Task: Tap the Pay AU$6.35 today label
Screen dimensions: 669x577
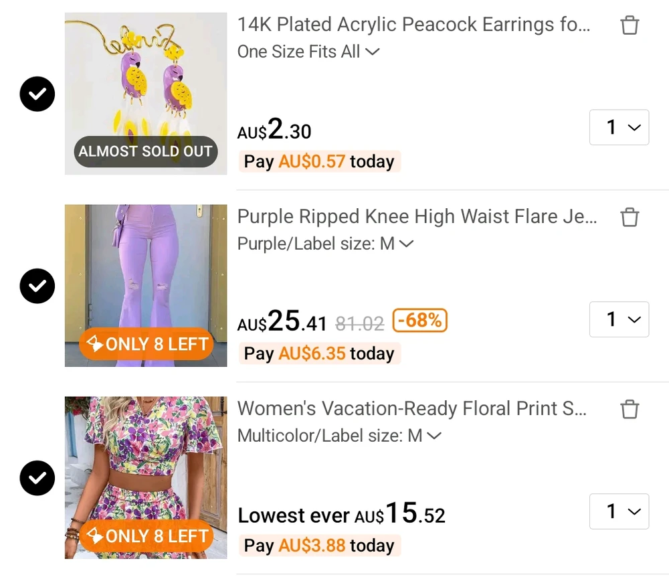Action: click(x=319, y=353)
